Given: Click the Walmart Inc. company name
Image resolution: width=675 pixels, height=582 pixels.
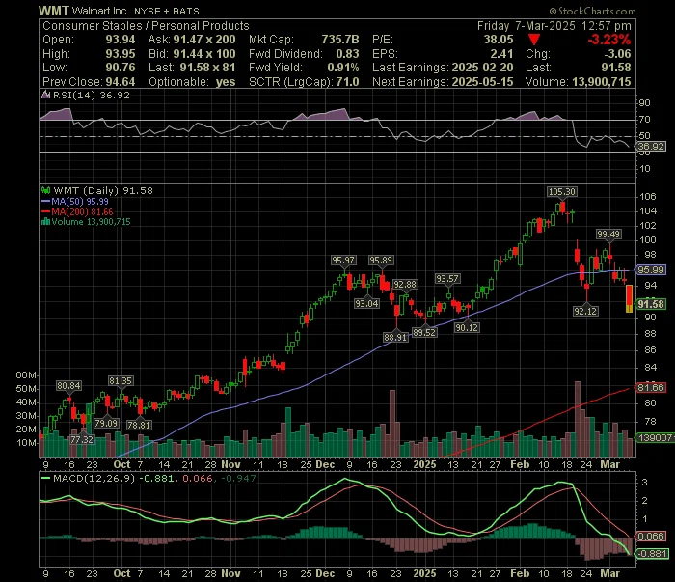Looking at the screenshot, I should 101,11.
